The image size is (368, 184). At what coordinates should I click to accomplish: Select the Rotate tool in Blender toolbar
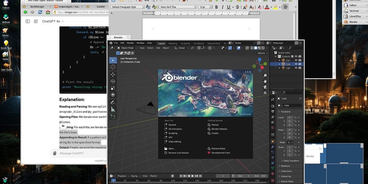[113, 81]
